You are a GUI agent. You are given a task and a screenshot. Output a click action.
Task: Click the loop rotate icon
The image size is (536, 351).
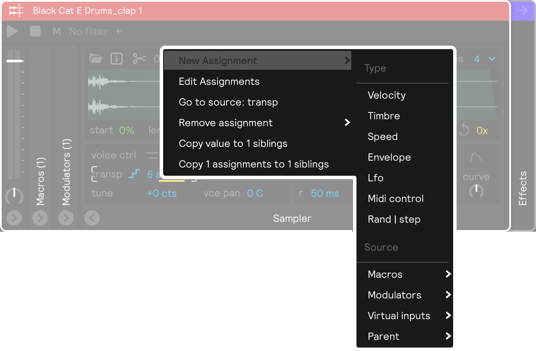[464, 130]
